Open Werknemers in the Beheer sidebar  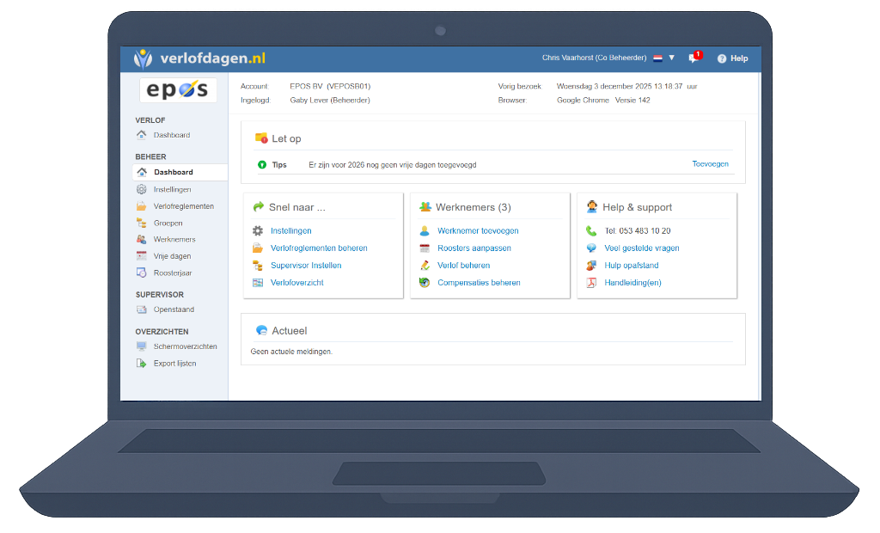pyautogui.click(x=174, y=240)
